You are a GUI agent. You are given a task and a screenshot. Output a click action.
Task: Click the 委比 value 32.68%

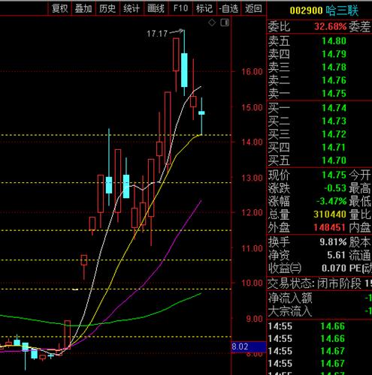(x=331, y=26)
